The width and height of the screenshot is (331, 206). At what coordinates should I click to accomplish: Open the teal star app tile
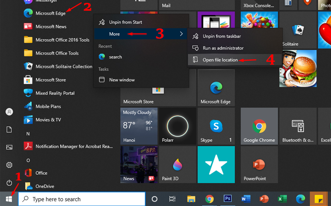click(x=216, y=164)
